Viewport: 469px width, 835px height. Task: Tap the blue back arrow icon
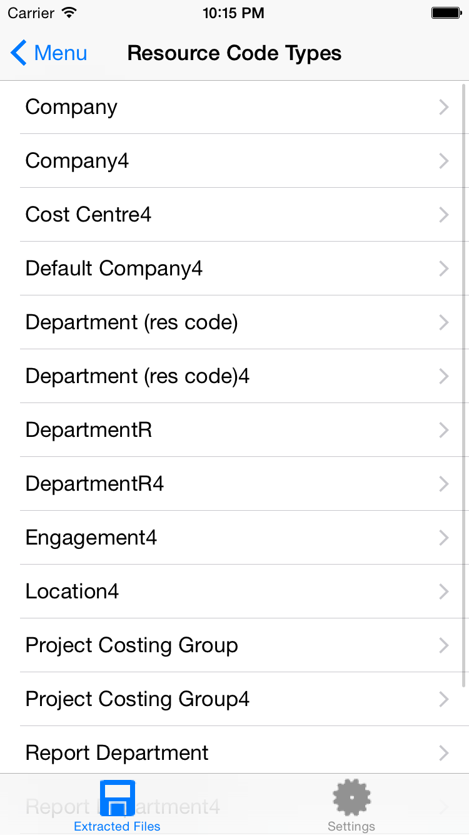point(19,53)
